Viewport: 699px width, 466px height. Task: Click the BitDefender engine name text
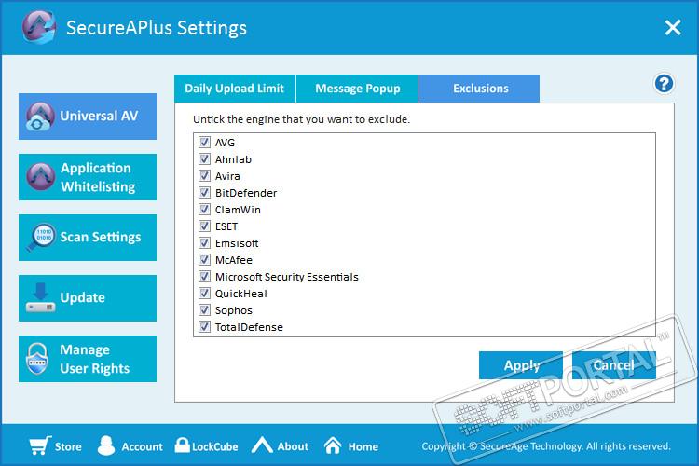click(x=246, y=193)
